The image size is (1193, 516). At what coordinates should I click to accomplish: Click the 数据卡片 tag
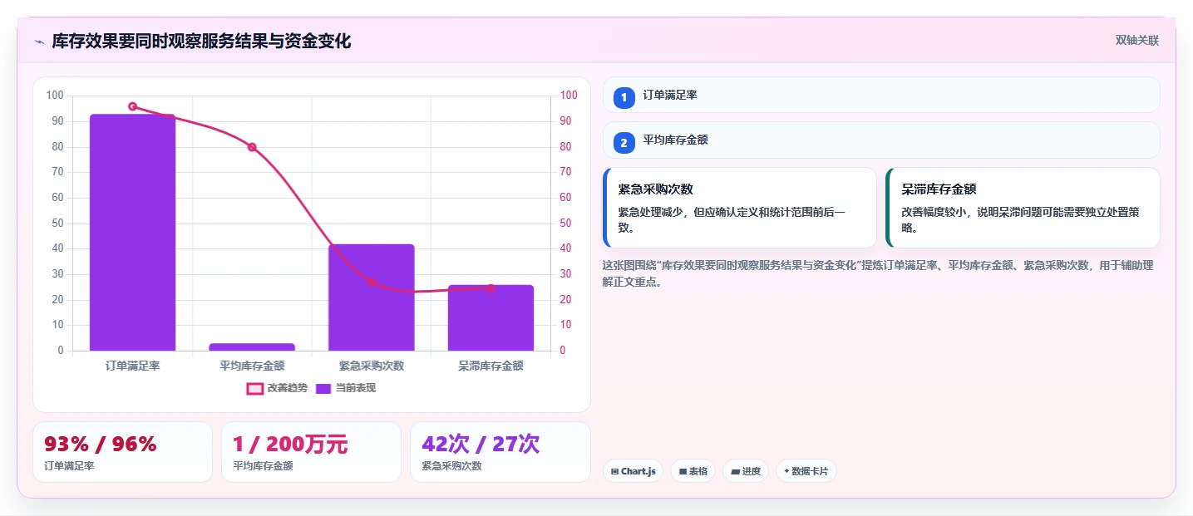[806, 471]
